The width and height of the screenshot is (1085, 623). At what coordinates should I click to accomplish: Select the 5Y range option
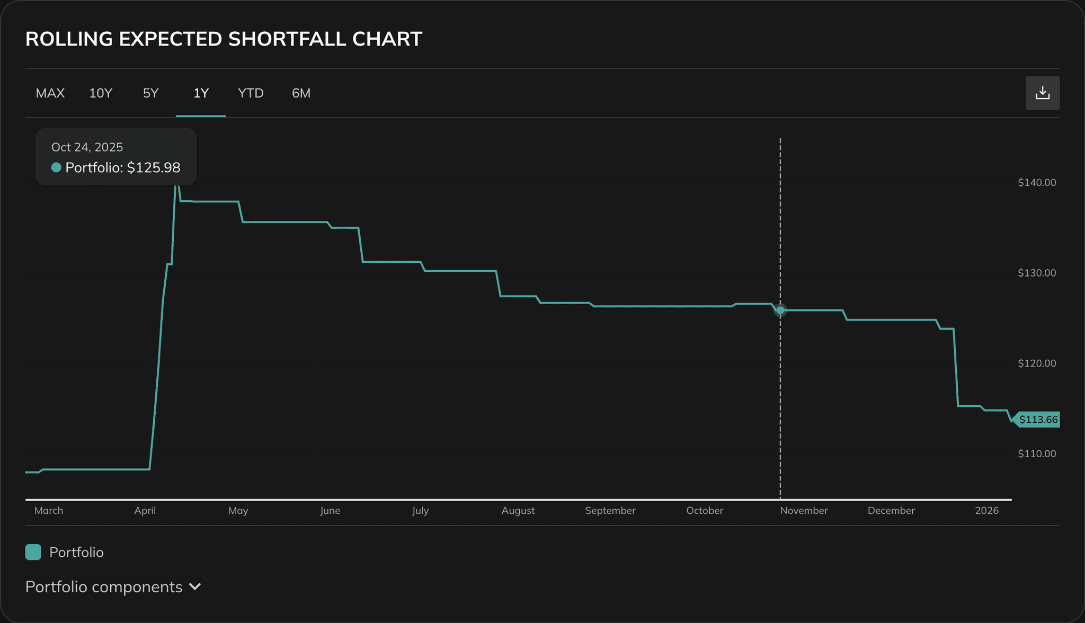[x=150, y=93]
